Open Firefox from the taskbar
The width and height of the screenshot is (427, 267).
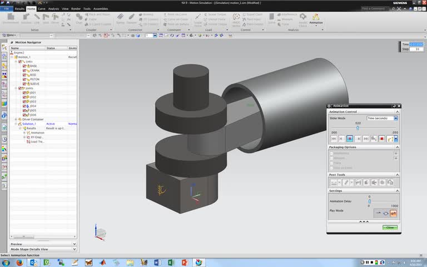pyautogui.click(x=19, y=262)
